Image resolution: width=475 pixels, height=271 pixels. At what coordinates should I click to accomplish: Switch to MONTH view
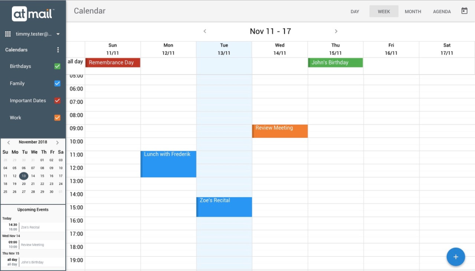(x=413, y=11)
